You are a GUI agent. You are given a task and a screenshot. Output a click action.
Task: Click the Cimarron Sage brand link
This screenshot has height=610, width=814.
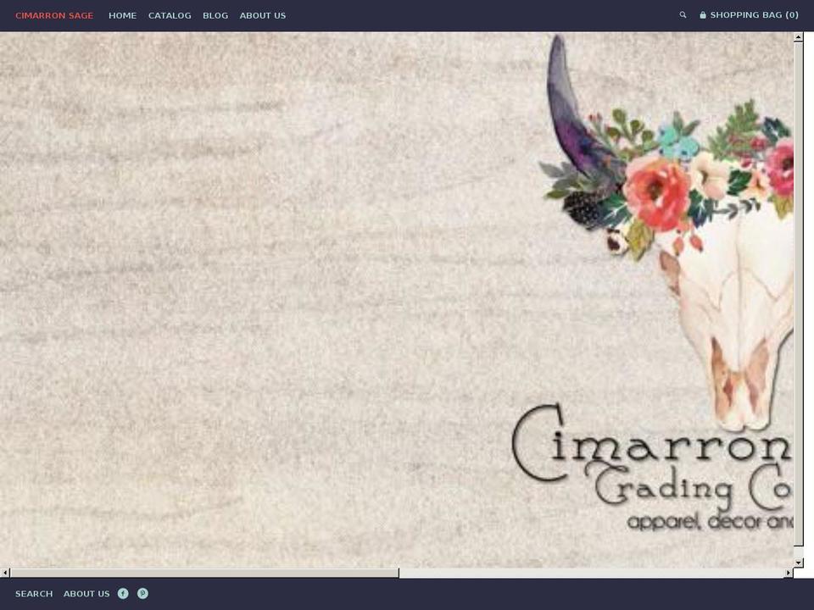tap(54, 15)
